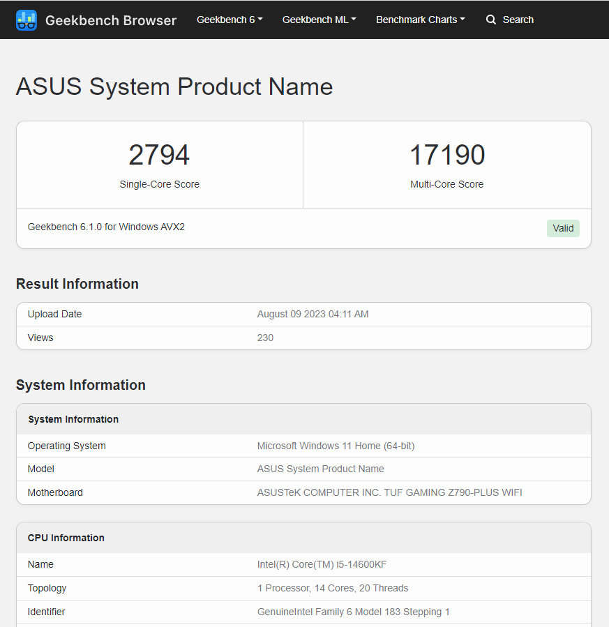Click the GenuineIntel Family 6 identifier value
The width and height of the screenshot is (609, 627).
click(353, 612)
